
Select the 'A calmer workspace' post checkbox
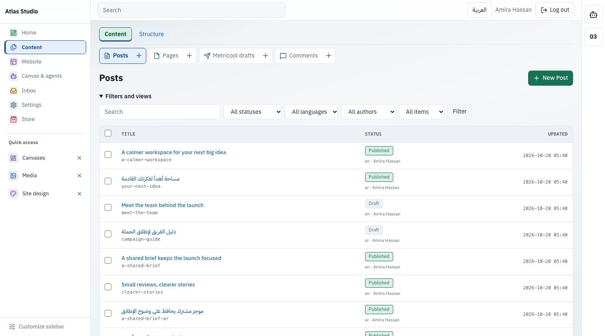pyautogui.click(x=108, y=155)
